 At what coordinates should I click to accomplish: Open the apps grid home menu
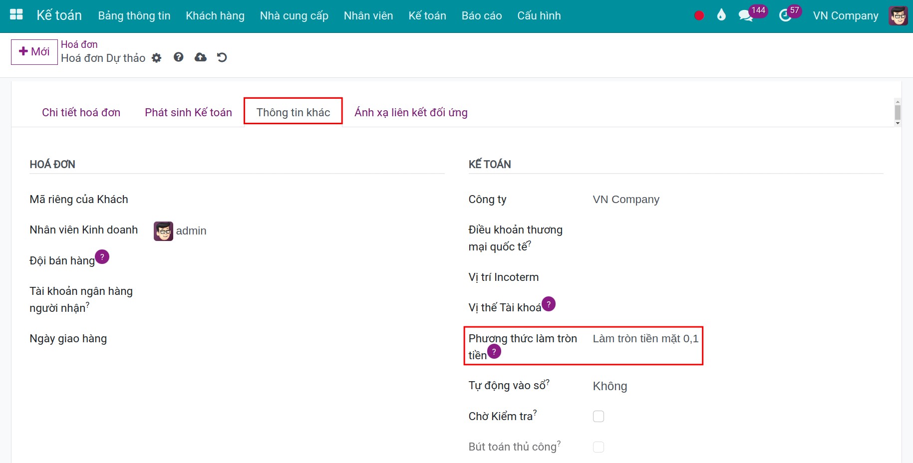click(x=16, y=15)
